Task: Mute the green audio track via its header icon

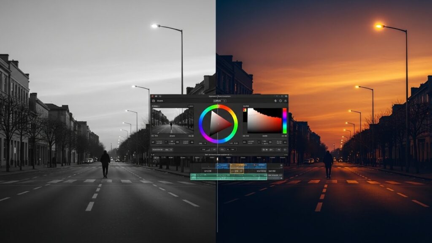Action: pos(192,176)
